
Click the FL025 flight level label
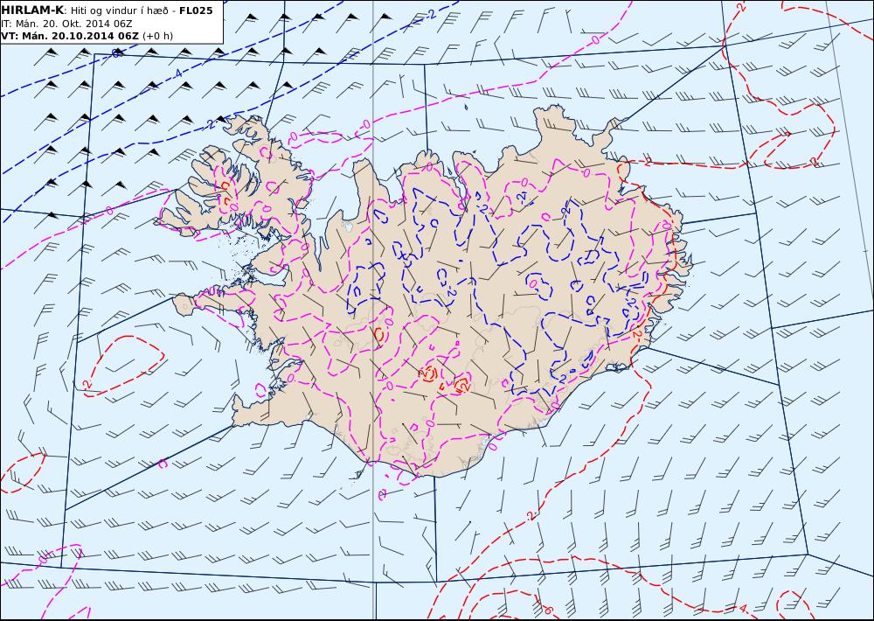pyautogui.click(x=196, y=10)
